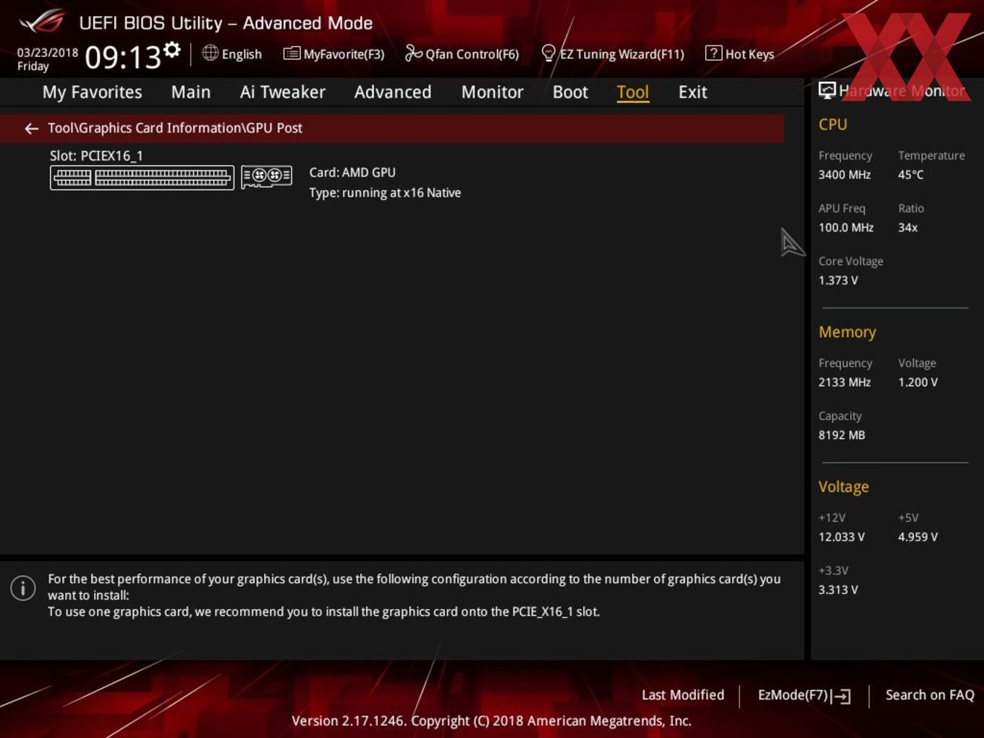Open the clock settings gear icon
This screenshot has height=738, width=984.
coord(171,49)
